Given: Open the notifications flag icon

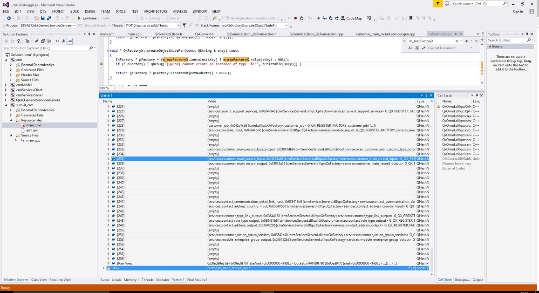Looking at the screenshot, I should tap(438, 4).
